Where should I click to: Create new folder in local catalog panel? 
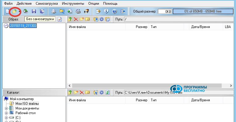click(76, 92)
